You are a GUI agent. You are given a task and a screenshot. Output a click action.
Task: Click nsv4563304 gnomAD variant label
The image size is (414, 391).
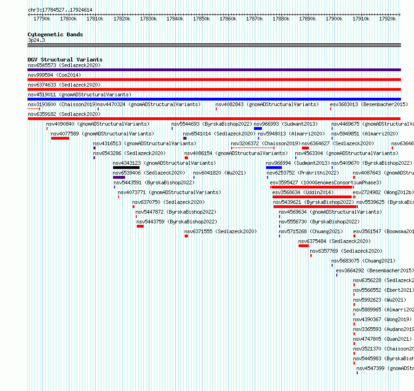347,153
